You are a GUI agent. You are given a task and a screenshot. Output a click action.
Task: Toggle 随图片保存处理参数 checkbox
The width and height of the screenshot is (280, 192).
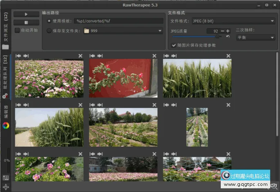[173, 45]
